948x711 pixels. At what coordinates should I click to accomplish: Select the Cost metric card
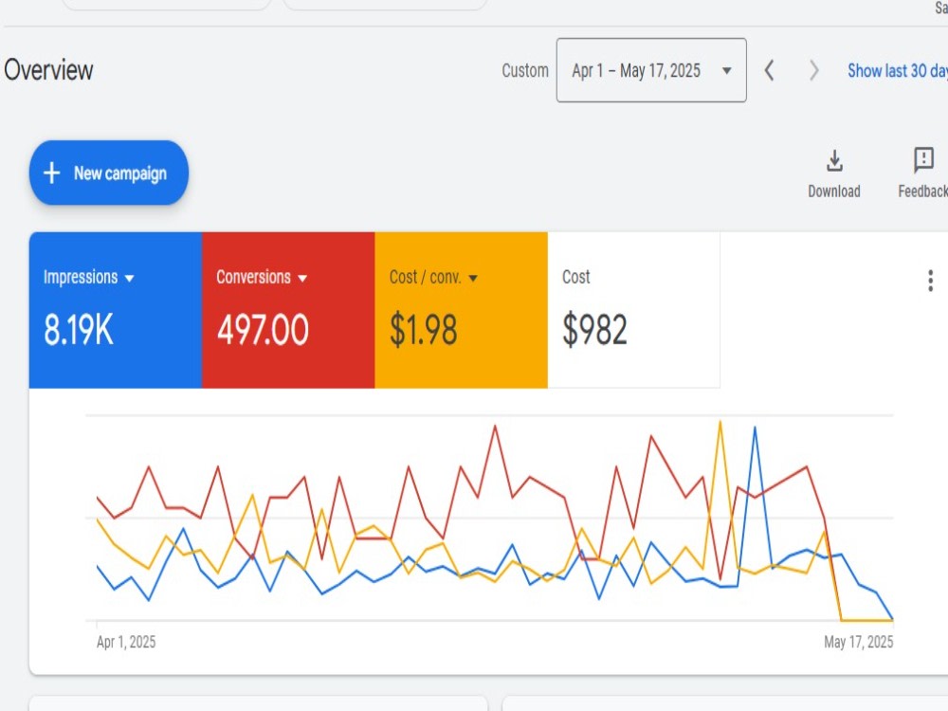(x=633, y=310)
